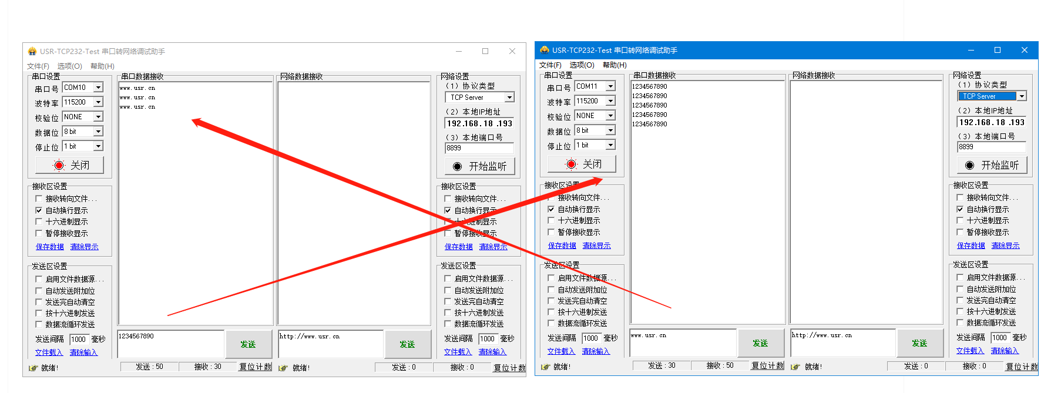Click the 8899 local port field in right window
Image resolution: width=1061 pixels, height=393 pixels.
tap(991, 147)
